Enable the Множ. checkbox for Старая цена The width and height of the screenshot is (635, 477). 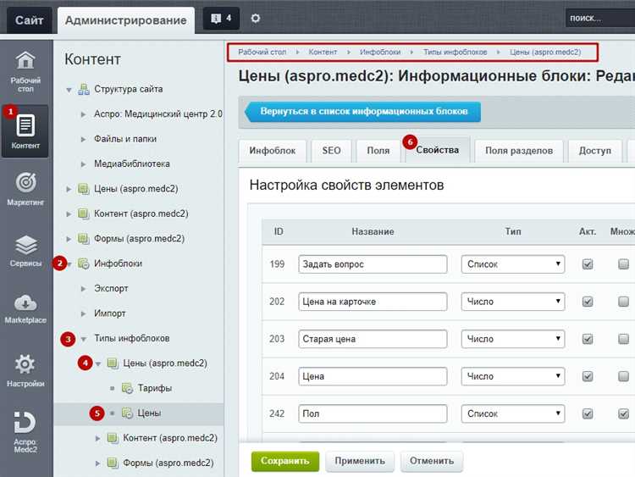(x=624, y=339)
